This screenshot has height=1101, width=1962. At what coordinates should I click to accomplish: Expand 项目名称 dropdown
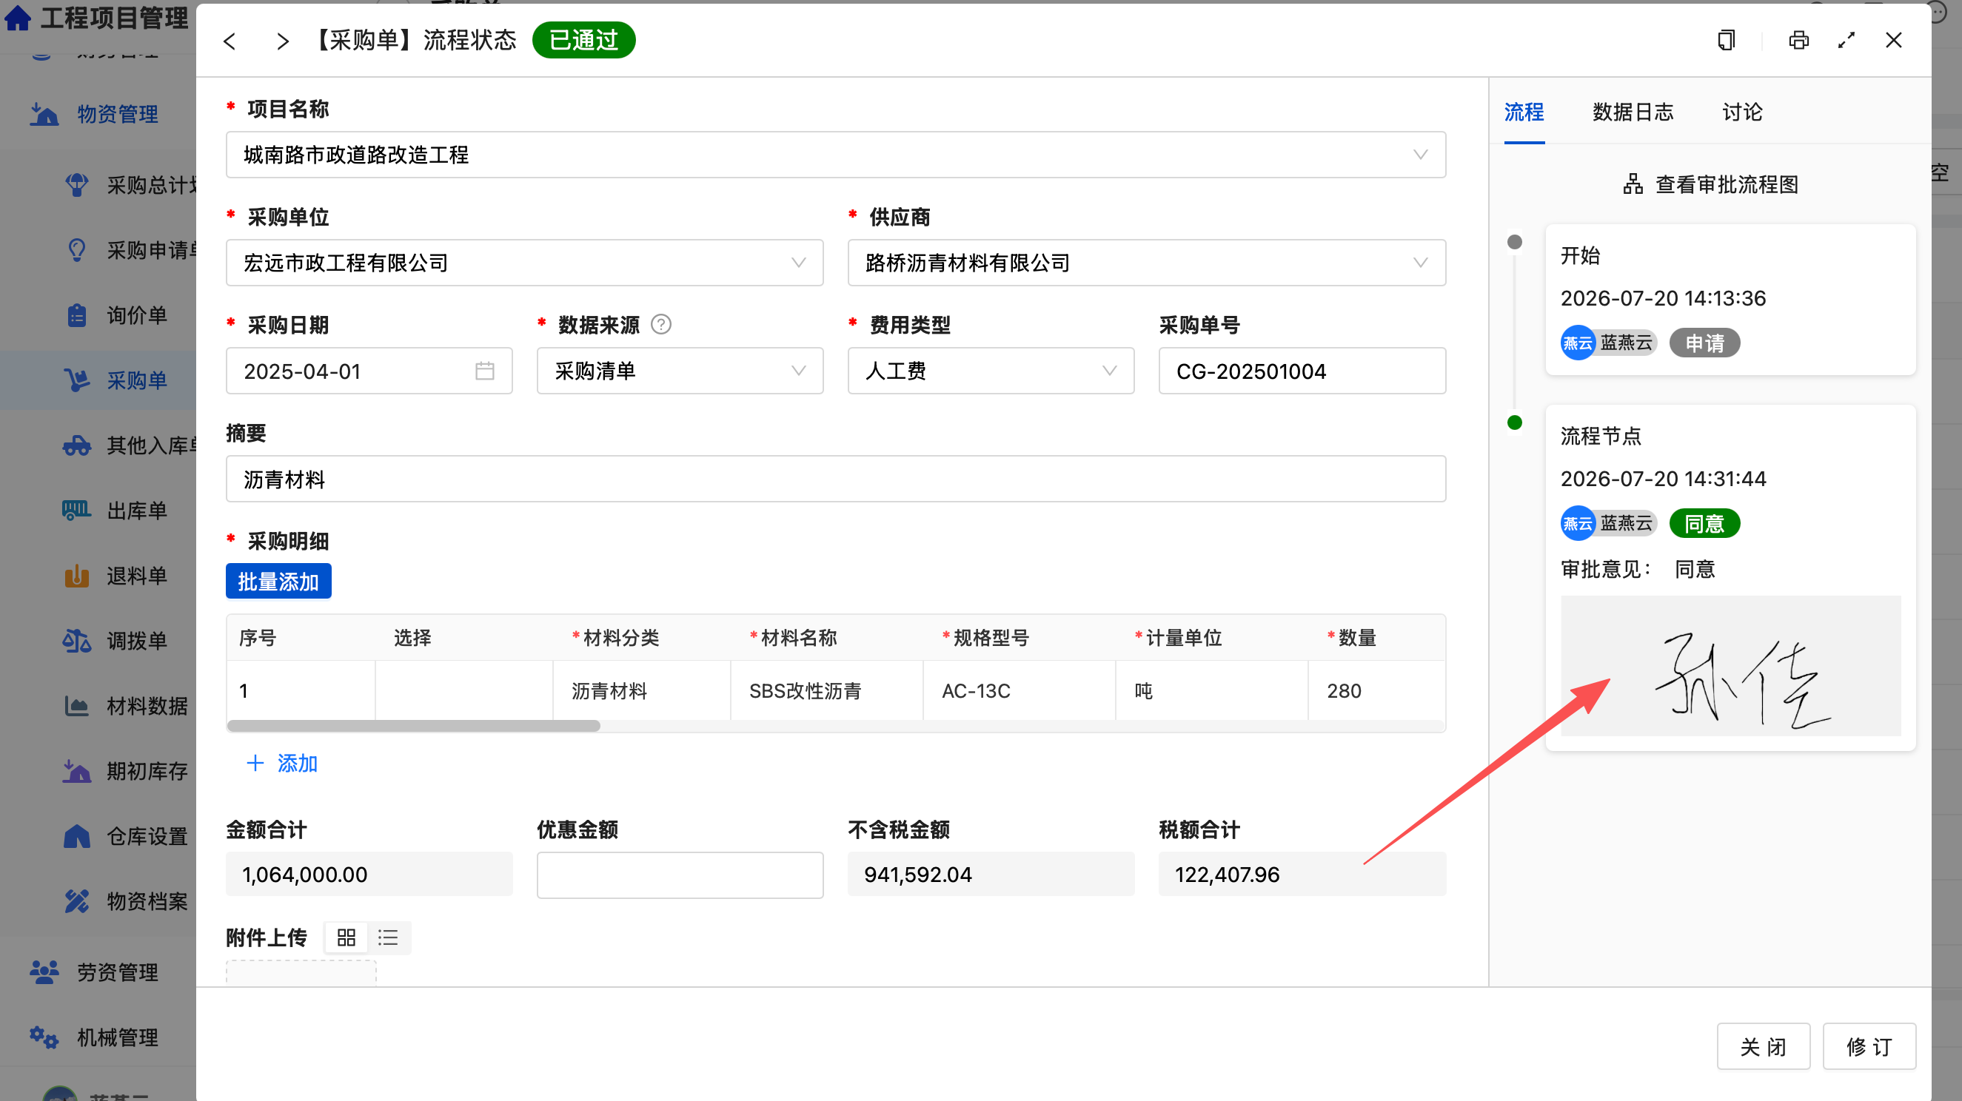pos(836,155)
